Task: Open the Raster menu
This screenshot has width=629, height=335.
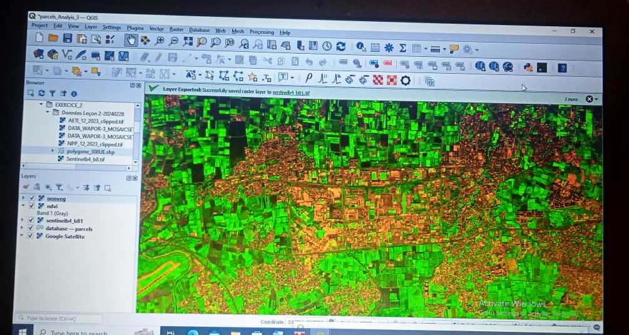Action: click(176, 29)
